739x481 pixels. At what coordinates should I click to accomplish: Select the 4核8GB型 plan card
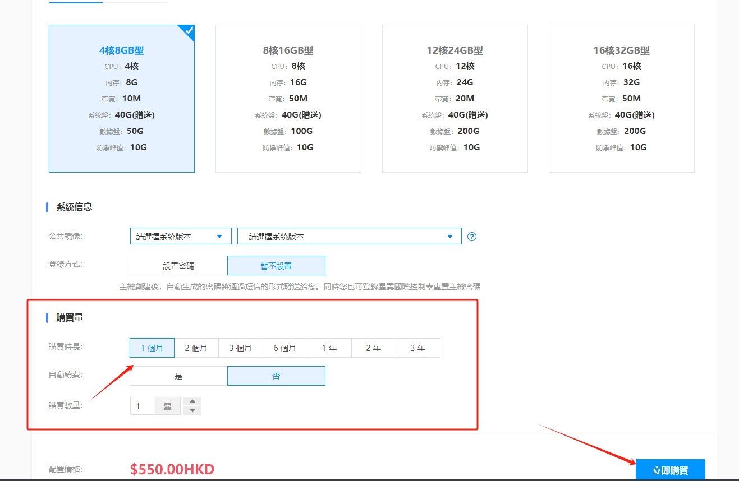[x=122, y=99]
